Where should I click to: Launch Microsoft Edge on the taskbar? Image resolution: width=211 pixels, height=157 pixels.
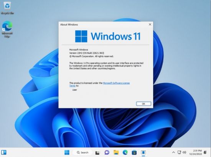click(125, 152)
